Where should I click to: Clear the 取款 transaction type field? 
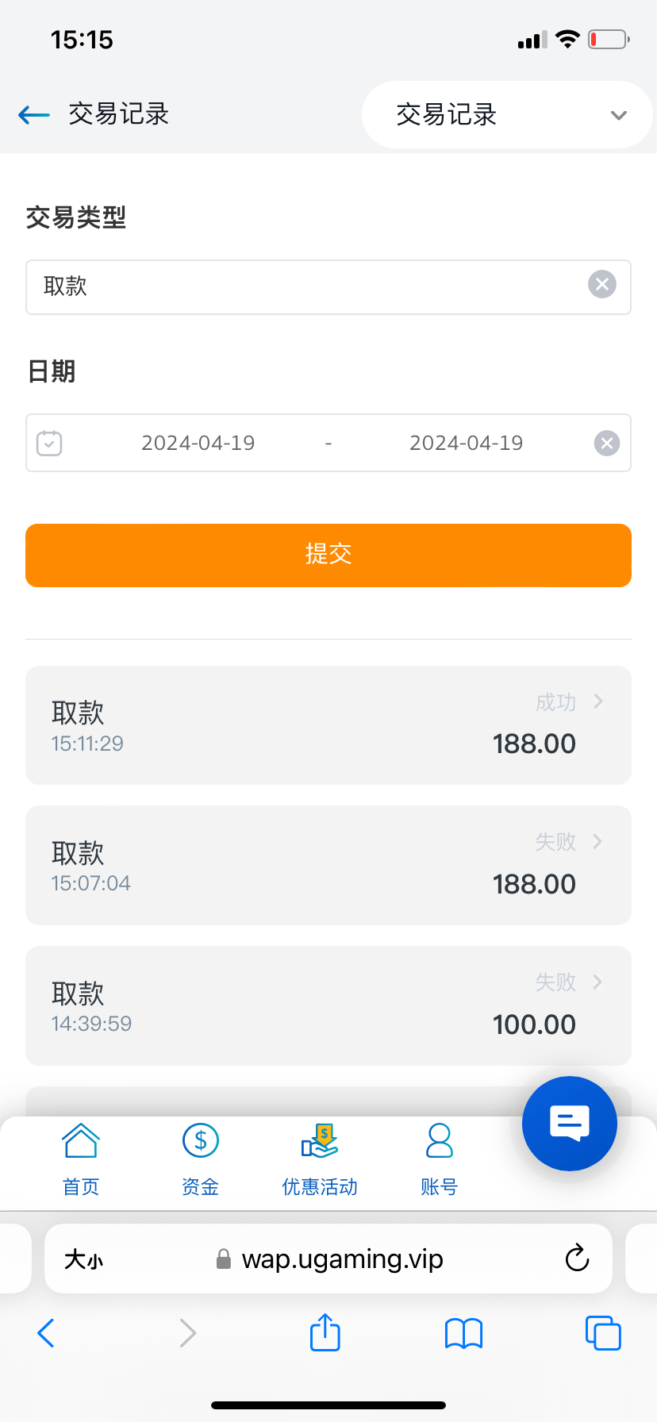601,284
